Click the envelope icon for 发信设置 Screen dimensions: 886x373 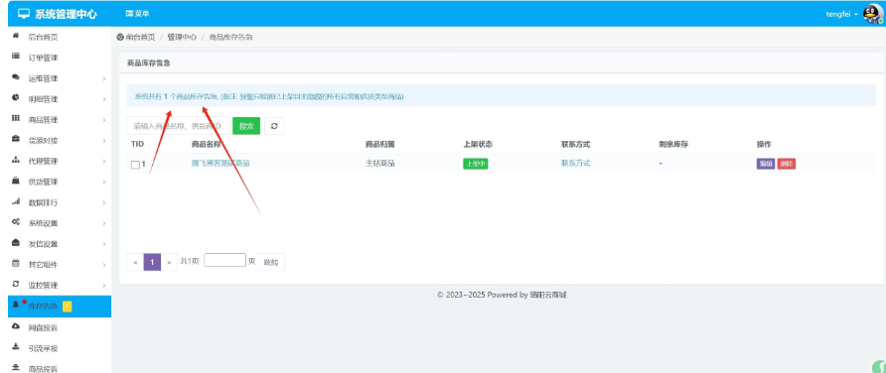[16, 243]
